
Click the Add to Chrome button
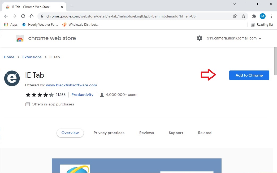(x=249, y=75)
